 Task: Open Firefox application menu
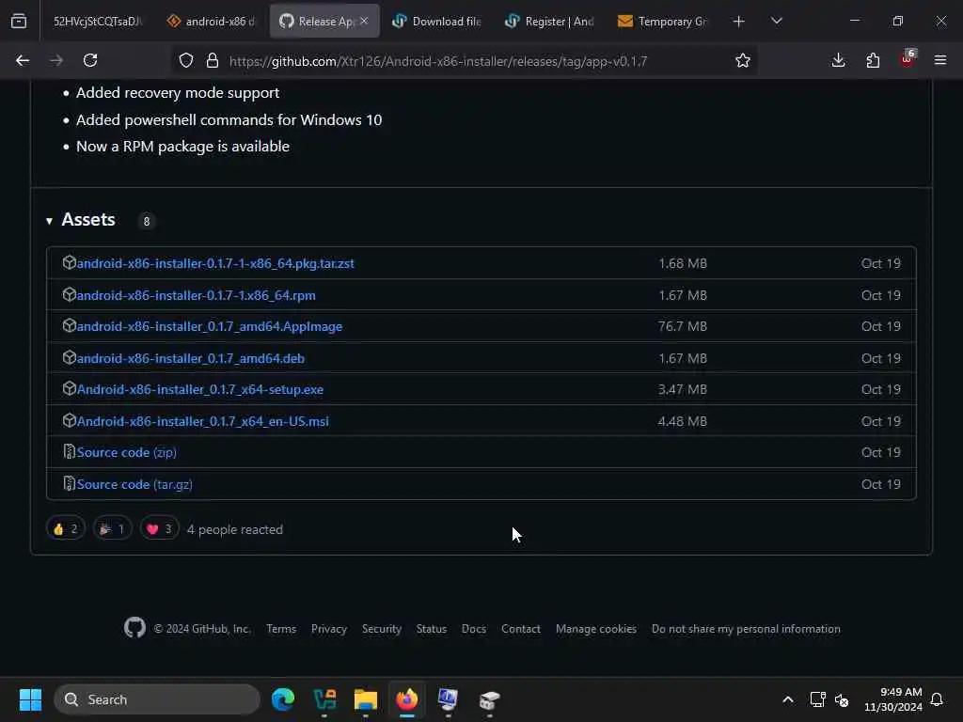point(940,60)
